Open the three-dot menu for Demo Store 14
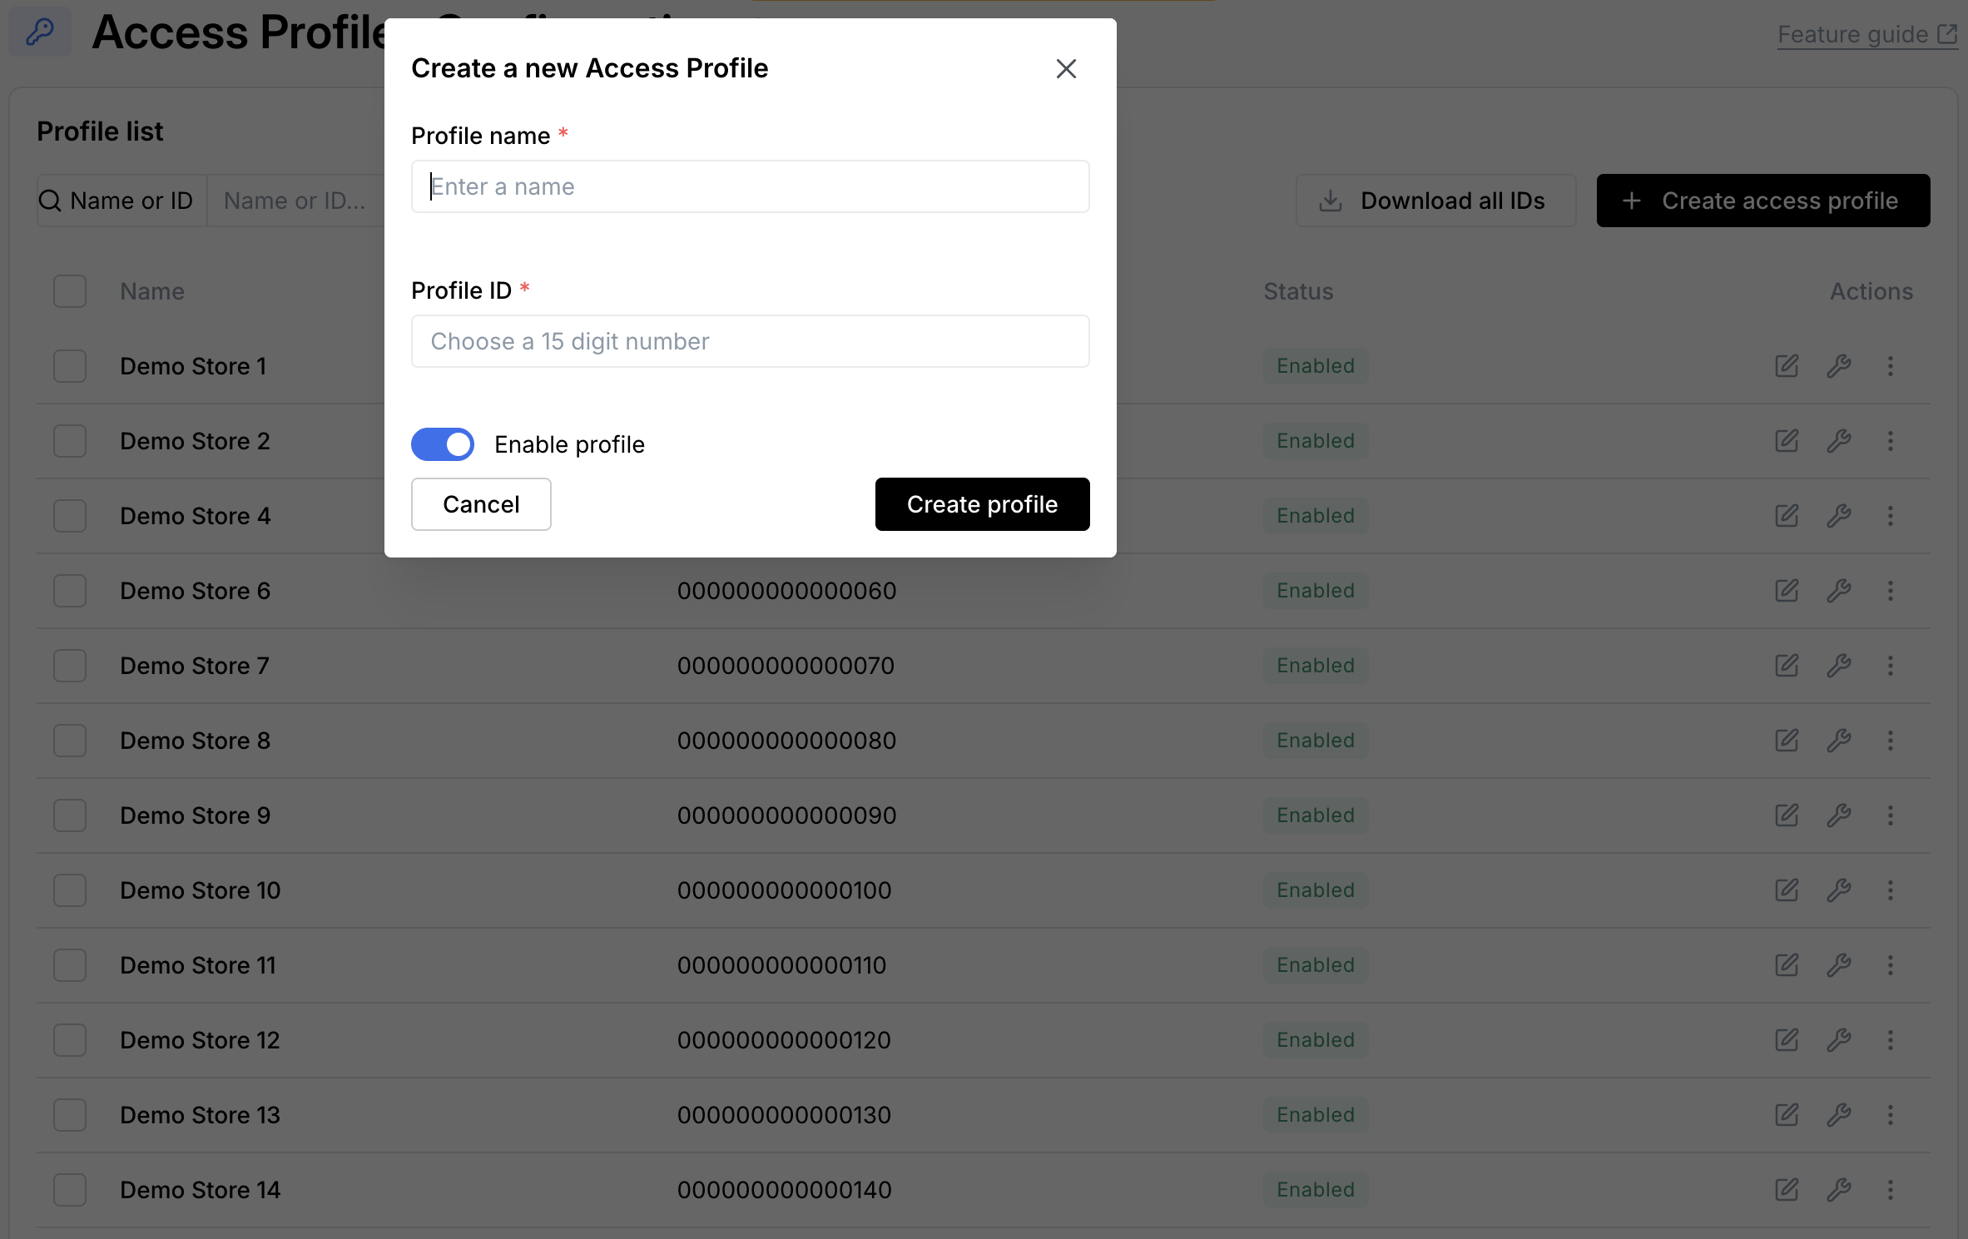Viewport: 1968px width, 1239px height. tap(1890, 1190)
